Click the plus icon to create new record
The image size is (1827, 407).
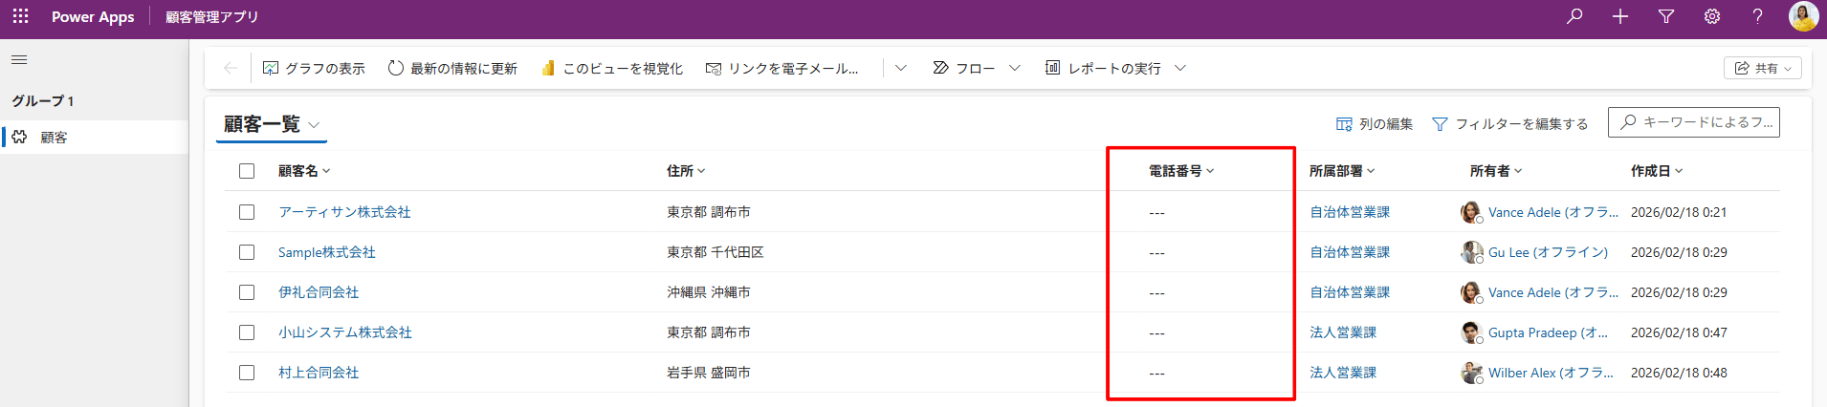[1620, 16]
